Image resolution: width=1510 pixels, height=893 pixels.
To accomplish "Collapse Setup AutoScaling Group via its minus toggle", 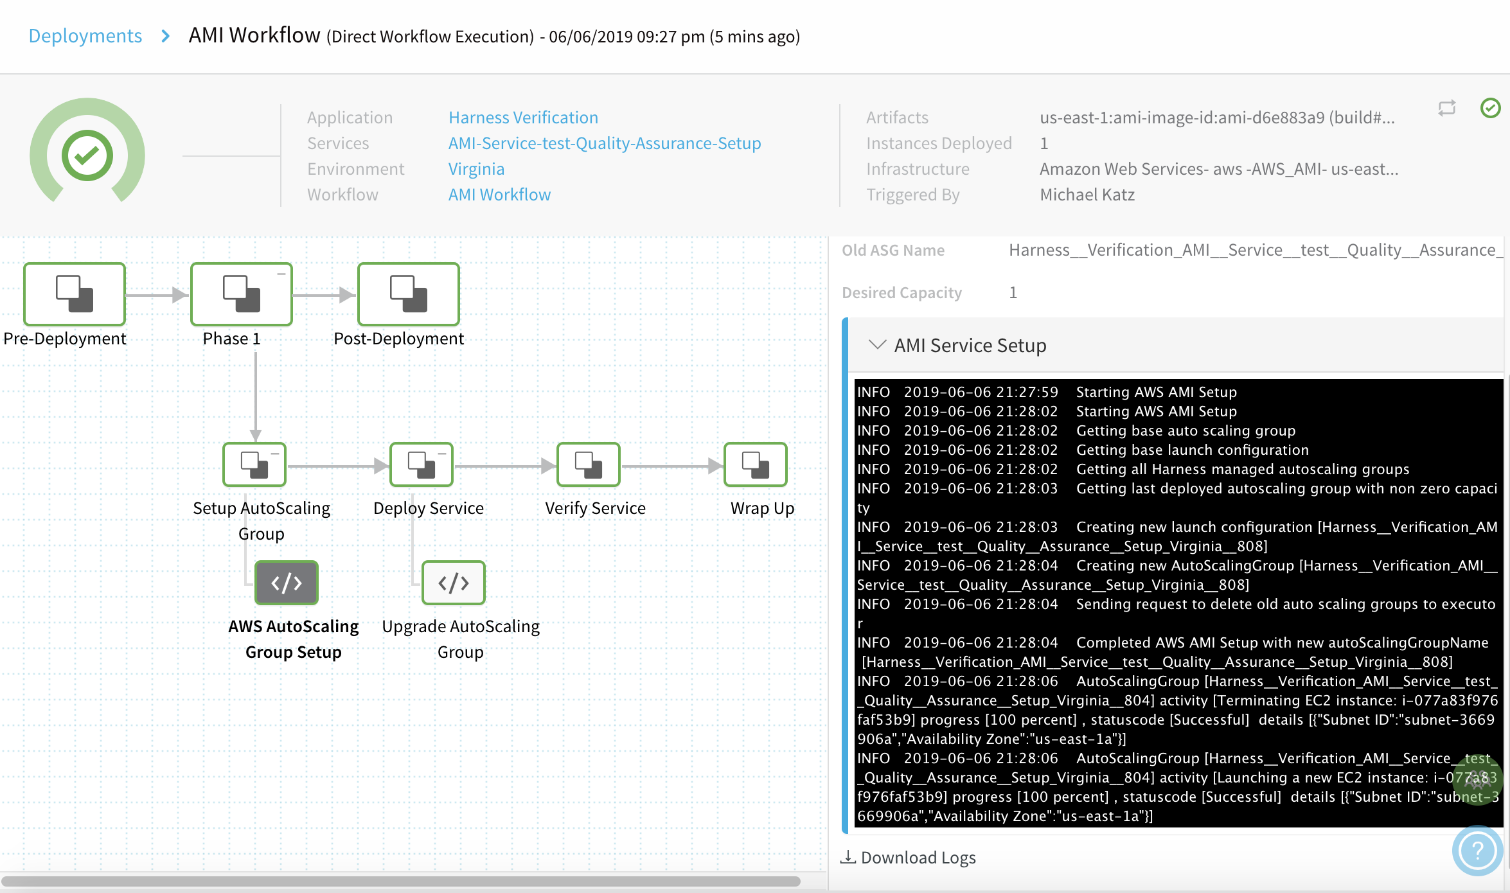I will click(275, 454).
